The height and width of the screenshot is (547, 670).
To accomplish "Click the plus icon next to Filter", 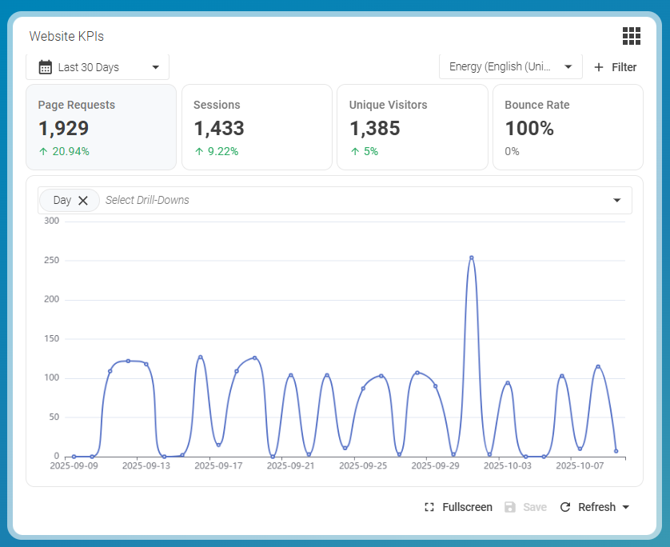I will click(599, 67).
